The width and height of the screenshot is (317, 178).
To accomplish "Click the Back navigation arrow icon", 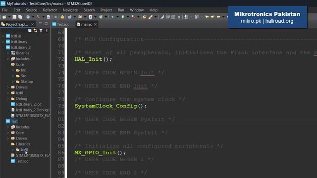I will (x=218, y=17).
